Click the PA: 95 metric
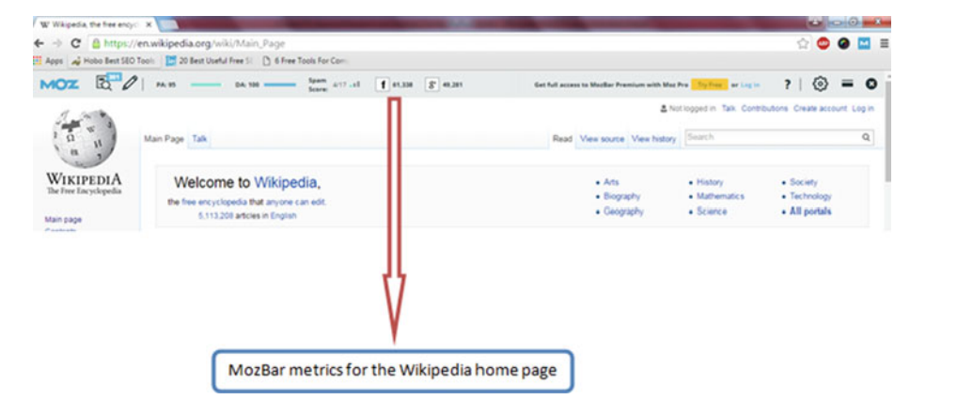The height and width of the screenshot is (415, 957). (165, 85)
